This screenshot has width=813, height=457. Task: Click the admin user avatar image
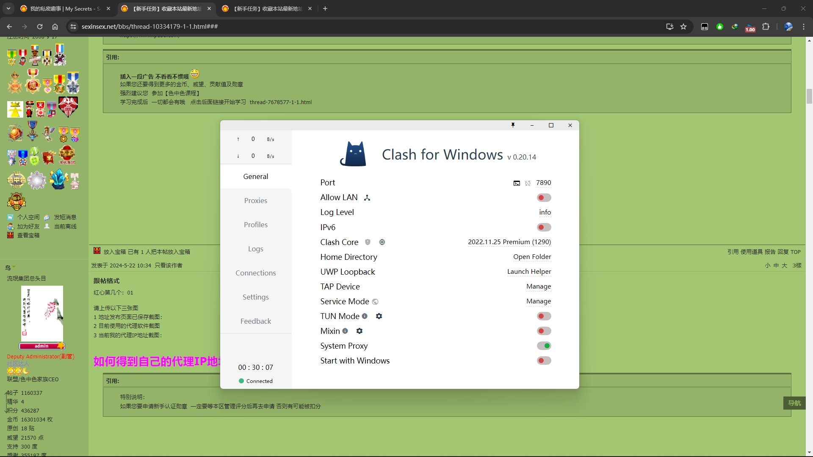point(42,313)
